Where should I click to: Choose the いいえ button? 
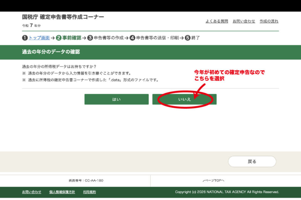tap(184, 99)
